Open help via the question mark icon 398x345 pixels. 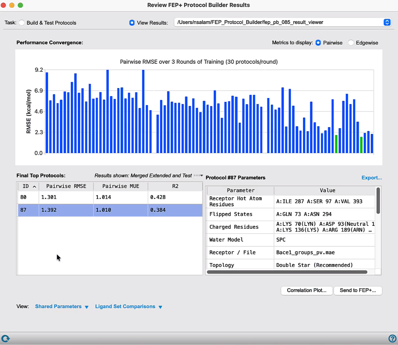(392, 338)
